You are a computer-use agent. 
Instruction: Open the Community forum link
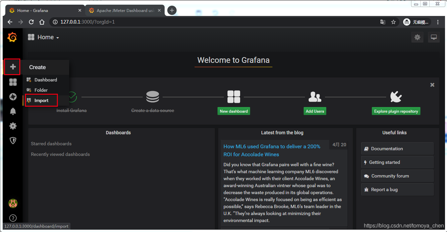point(397,176)
